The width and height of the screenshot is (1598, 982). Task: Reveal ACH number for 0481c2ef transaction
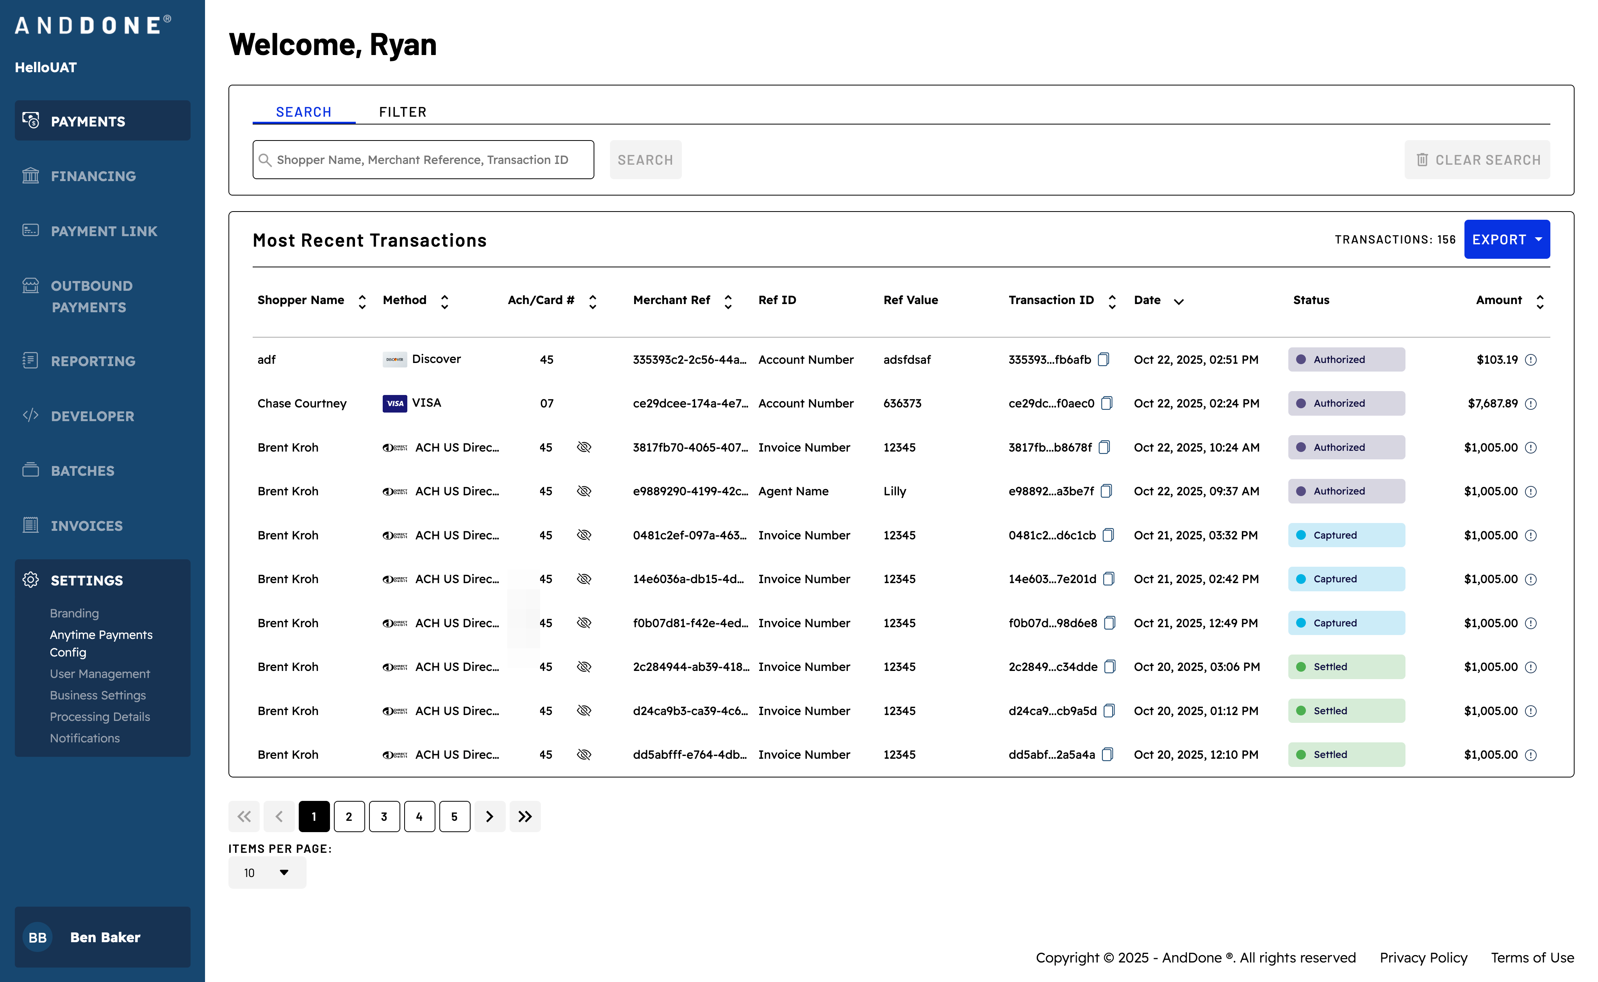pos(584,535)
